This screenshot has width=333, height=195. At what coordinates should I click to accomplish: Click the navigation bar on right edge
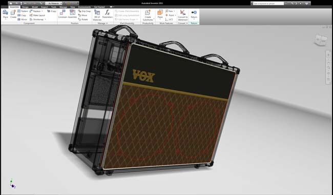coord(328,67)
